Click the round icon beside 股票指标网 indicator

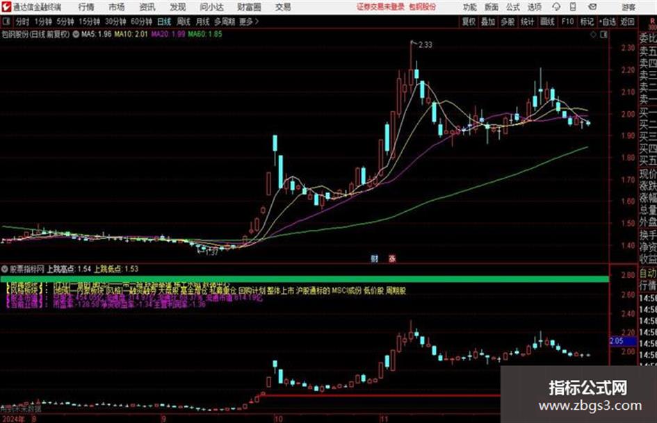[x=5, y=269]
